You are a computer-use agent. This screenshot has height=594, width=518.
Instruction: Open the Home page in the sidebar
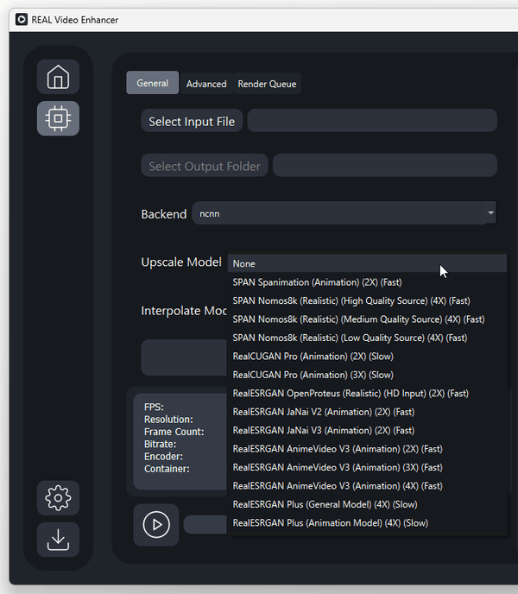pyautogui.click(x=58, y=77)
